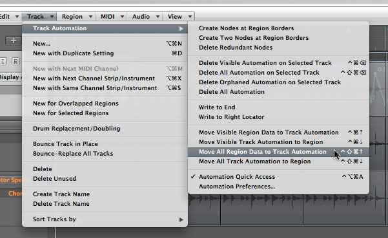Toggle Automation Quick Access checkmark item
388x238 pixels.
click(x=278, y=177)
